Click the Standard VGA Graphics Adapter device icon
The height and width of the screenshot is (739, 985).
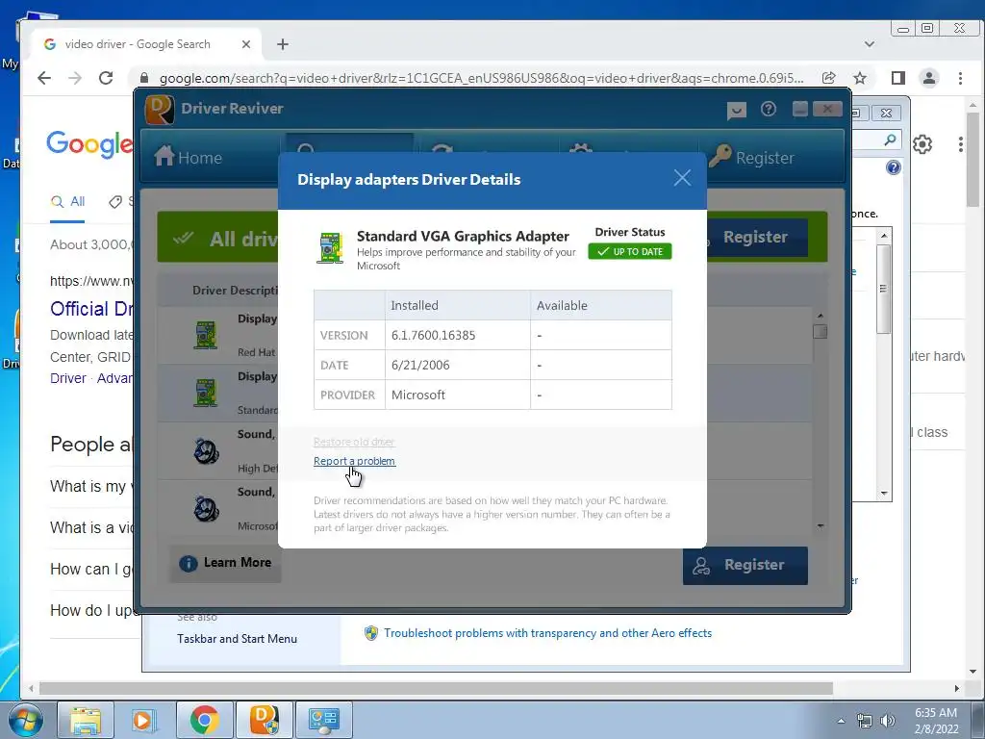point(331,247)
